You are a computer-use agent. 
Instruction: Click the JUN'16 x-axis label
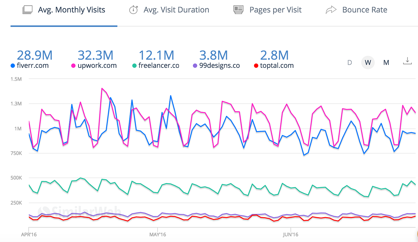pos(290,234)
